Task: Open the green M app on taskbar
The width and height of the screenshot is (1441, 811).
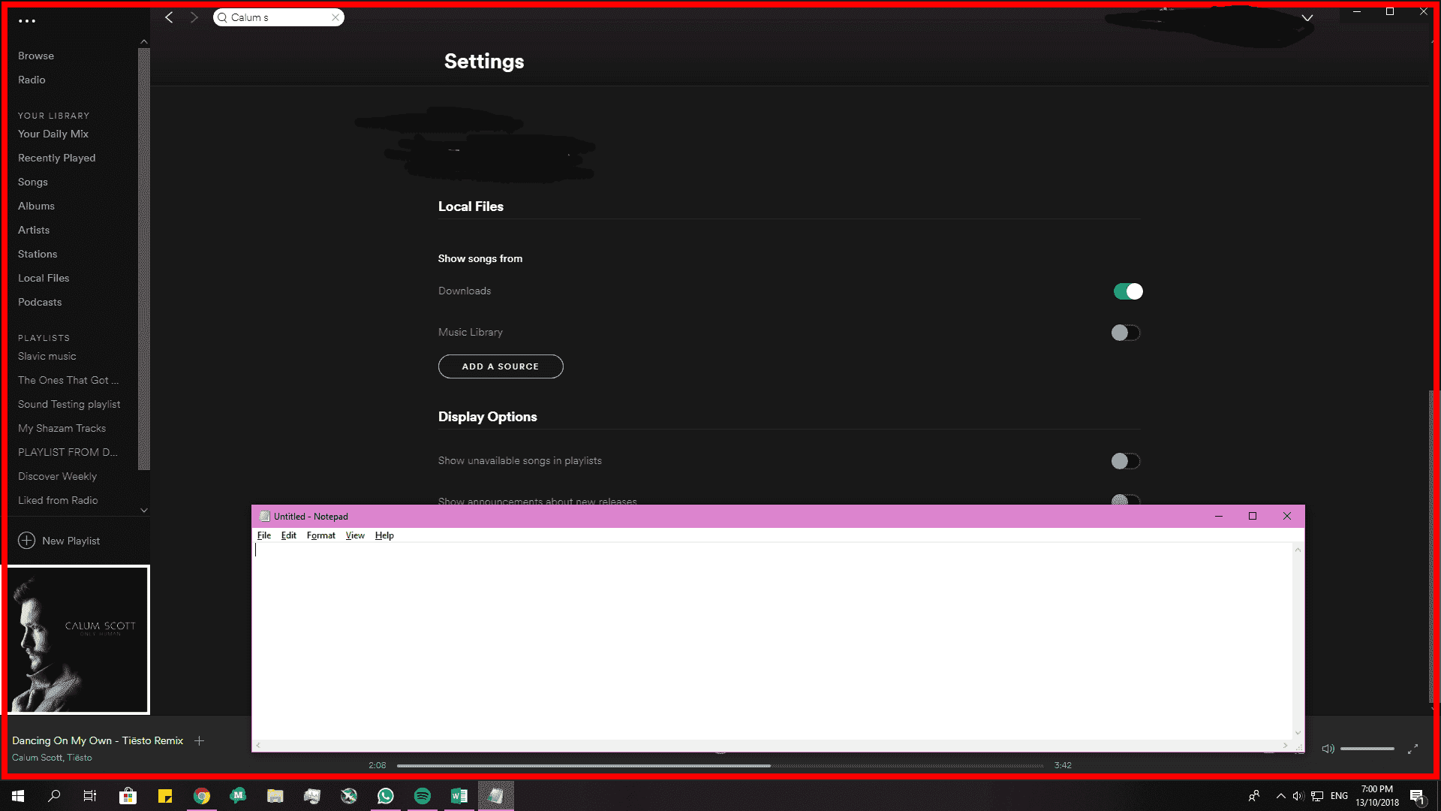Action: tap(239, 796)
